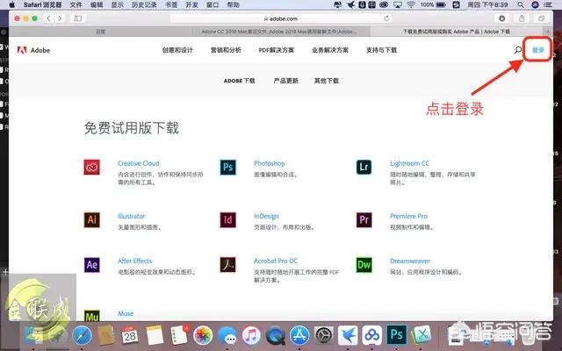Switch to the 百度 tab

click(100, 32)
